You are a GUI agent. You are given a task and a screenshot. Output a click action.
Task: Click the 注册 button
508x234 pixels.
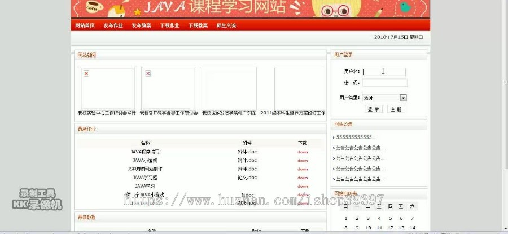point(396,109)
